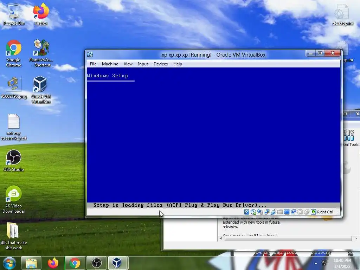Open the Machine menu
Image resolution: width=360 pixels, height=270 pixels.
click(x=110, y=64)
